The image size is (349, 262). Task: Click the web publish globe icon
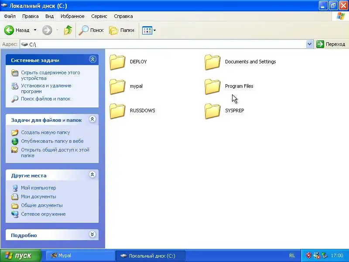pos(15,141)
